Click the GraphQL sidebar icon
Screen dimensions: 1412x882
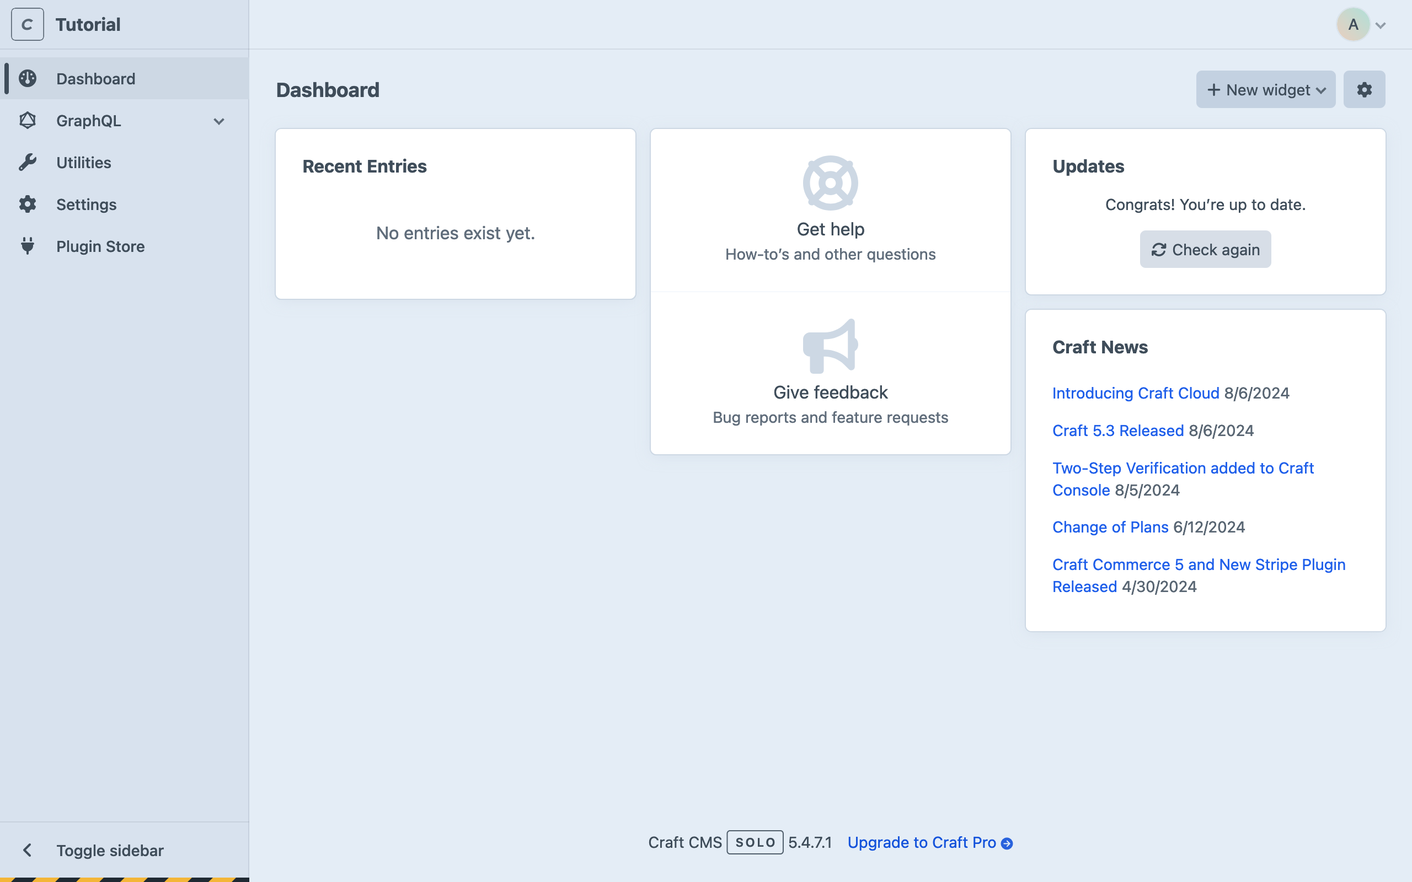click(28, 121)
